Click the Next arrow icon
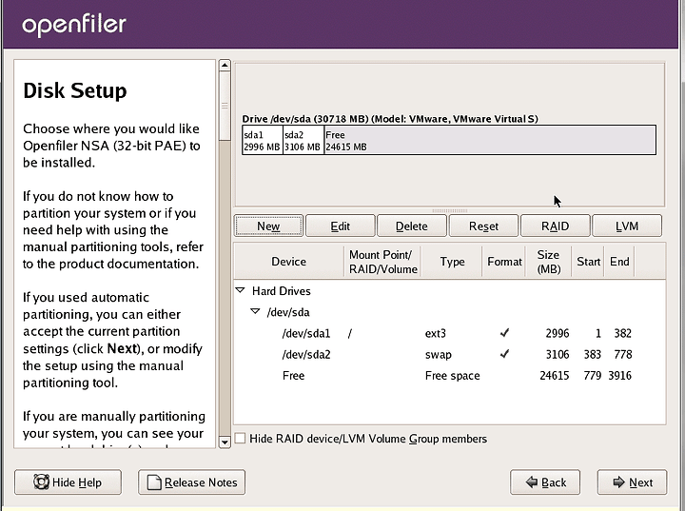 pos(619,482)
